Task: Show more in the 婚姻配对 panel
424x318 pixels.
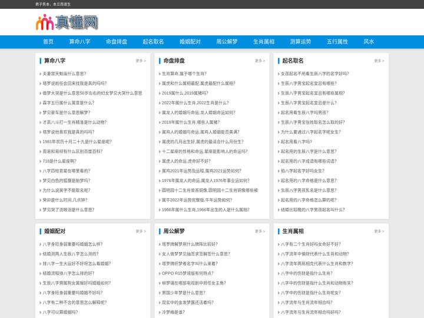Action: coord(141,231)
